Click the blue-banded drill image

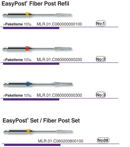click(38, 84)
